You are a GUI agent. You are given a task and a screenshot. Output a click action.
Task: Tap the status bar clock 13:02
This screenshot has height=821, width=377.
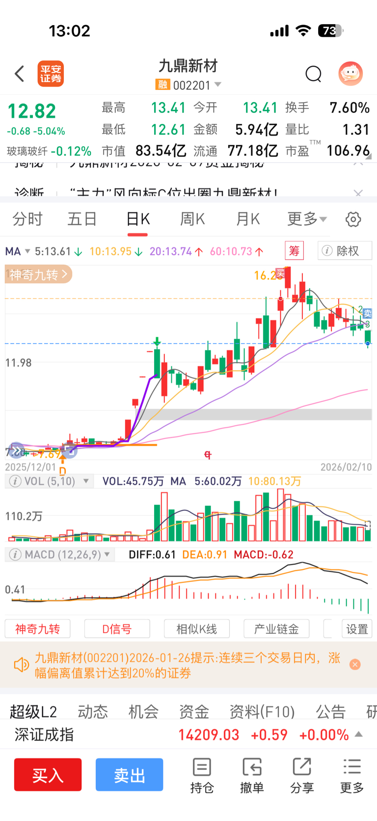point(70,31)
